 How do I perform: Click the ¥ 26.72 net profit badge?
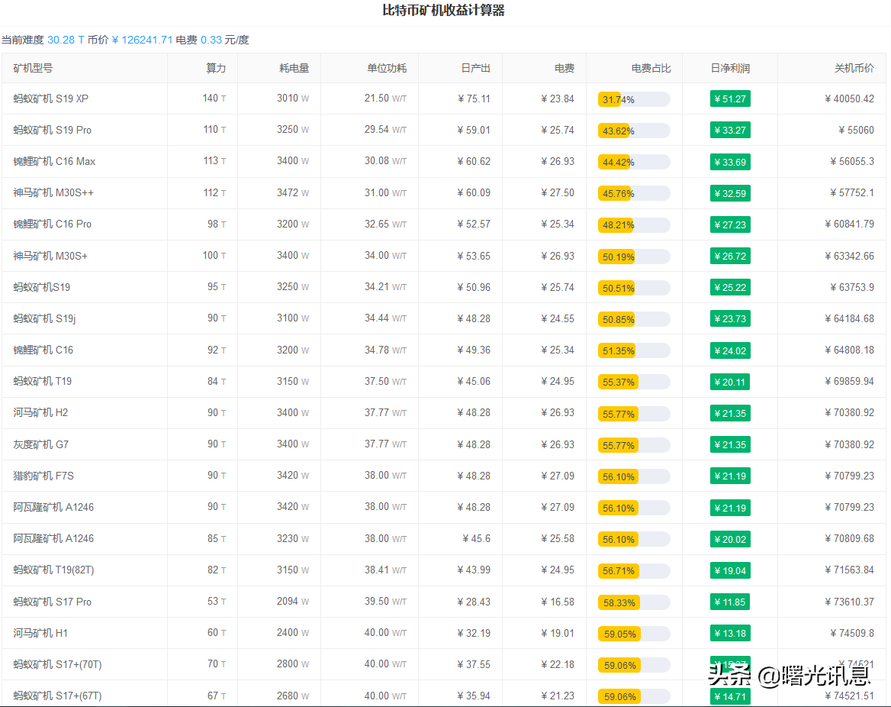point(730,256)
